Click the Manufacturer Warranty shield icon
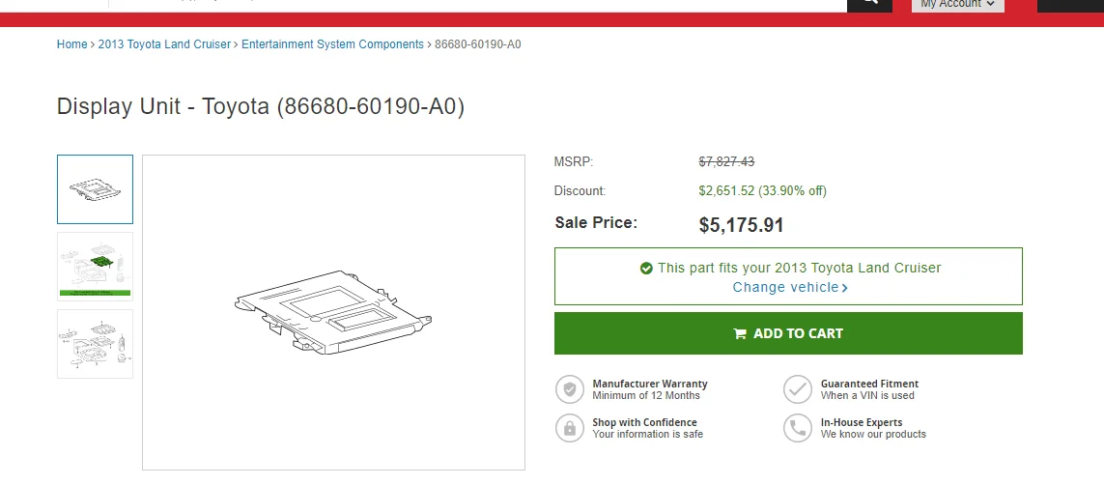The height and width of the screenshot is (485, 1104). [x=570, y=389]
